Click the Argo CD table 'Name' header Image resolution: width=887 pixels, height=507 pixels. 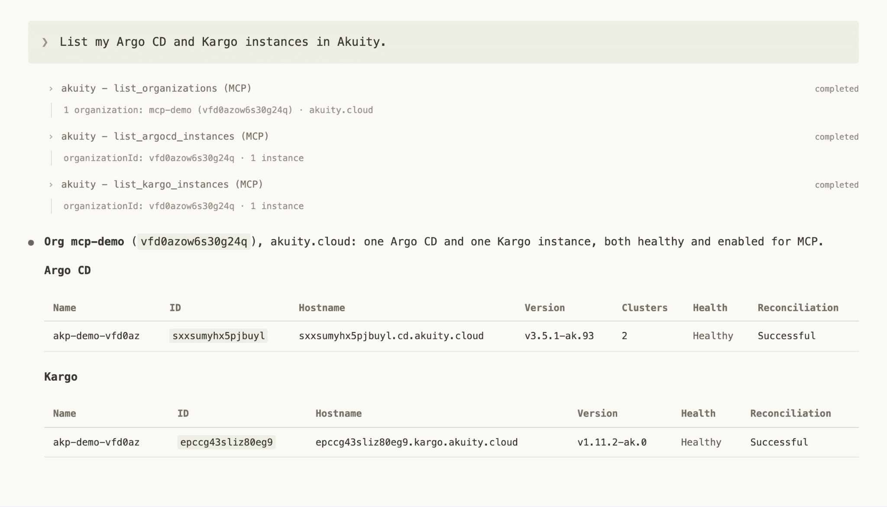65,308
